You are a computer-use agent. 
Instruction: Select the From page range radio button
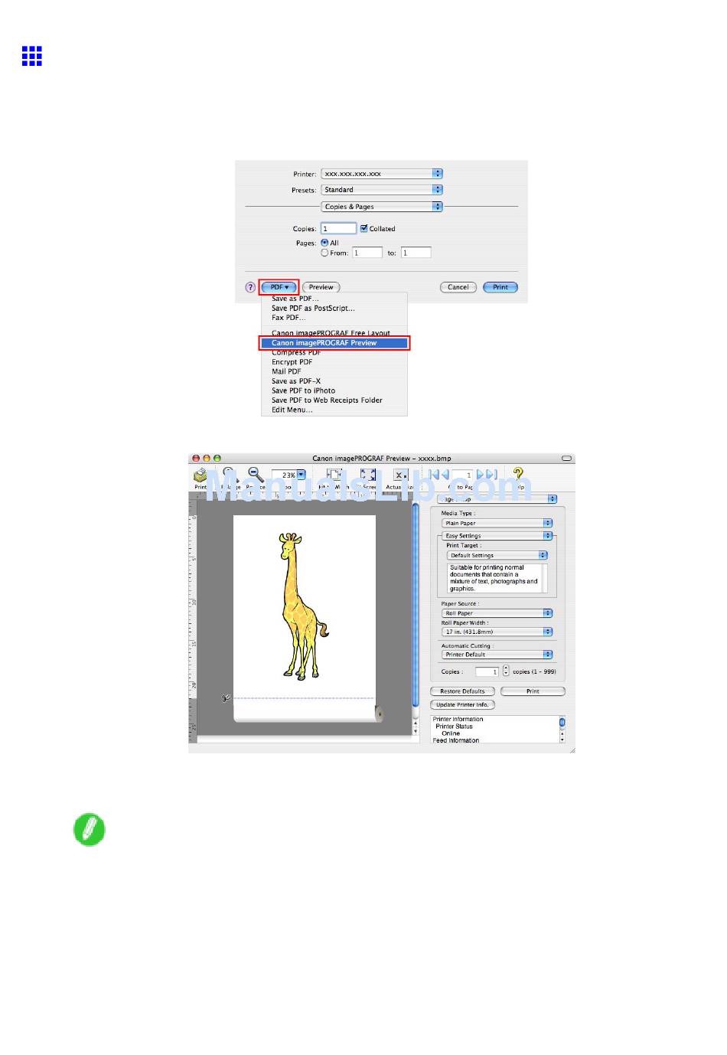tap(324, 253)
